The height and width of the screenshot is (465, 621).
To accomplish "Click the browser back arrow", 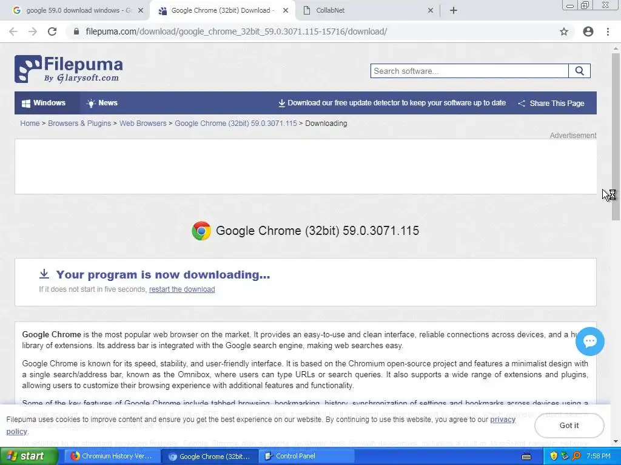I will click(13, 31).
